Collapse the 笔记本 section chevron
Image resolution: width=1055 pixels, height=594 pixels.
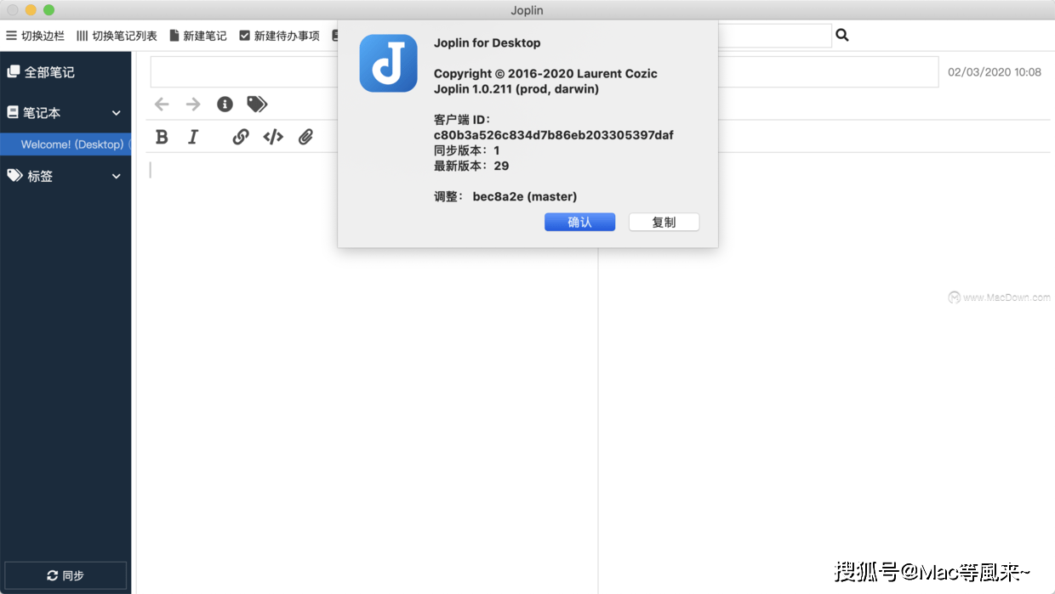click(x=117, y=113)
